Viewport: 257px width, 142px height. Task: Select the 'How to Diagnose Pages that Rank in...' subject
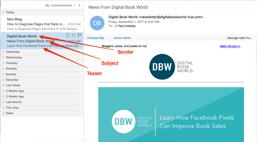coord(36,24)
